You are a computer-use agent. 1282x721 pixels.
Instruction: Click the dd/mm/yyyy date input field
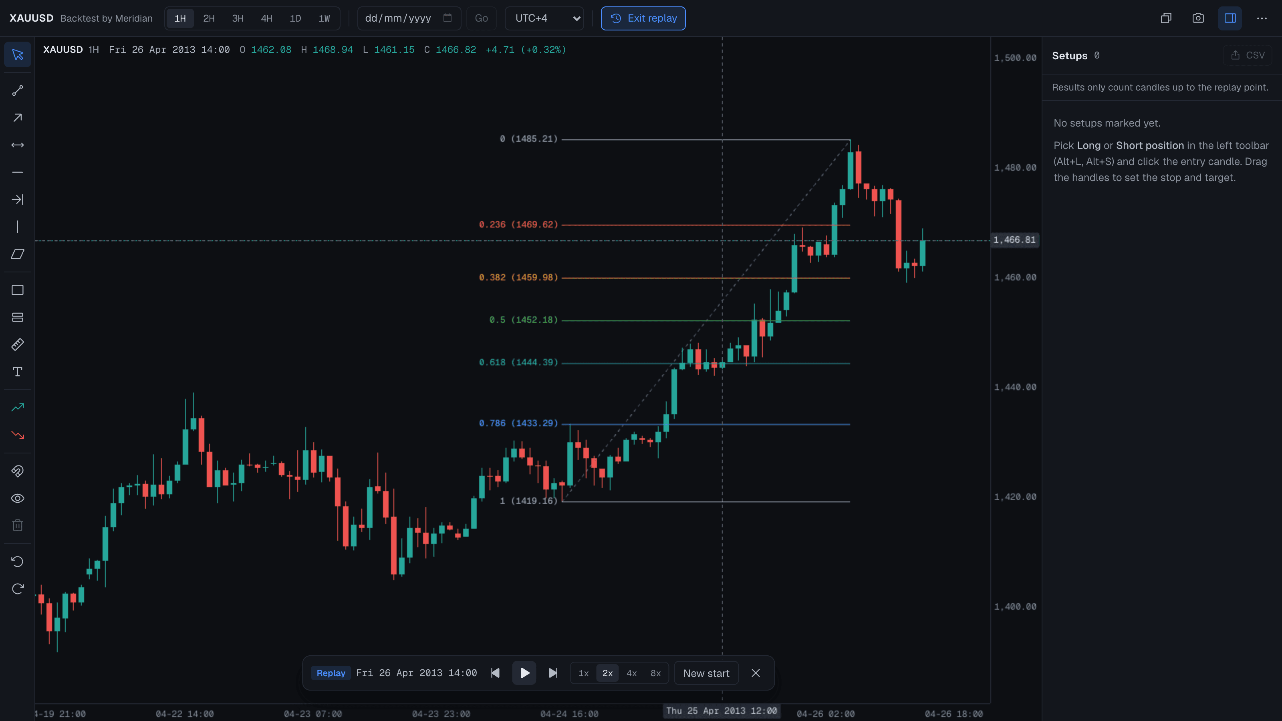tap(409, 18)
